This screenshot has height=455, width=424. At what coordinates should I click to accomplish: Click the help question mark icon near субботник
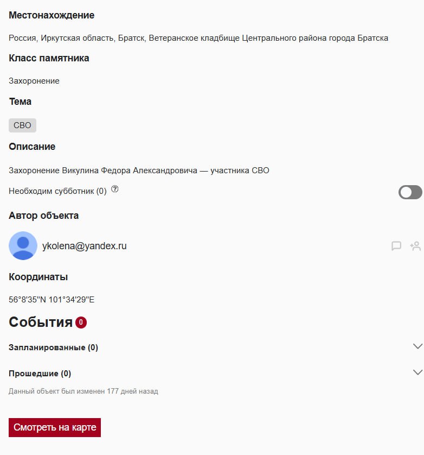click(x=114, y=190)
